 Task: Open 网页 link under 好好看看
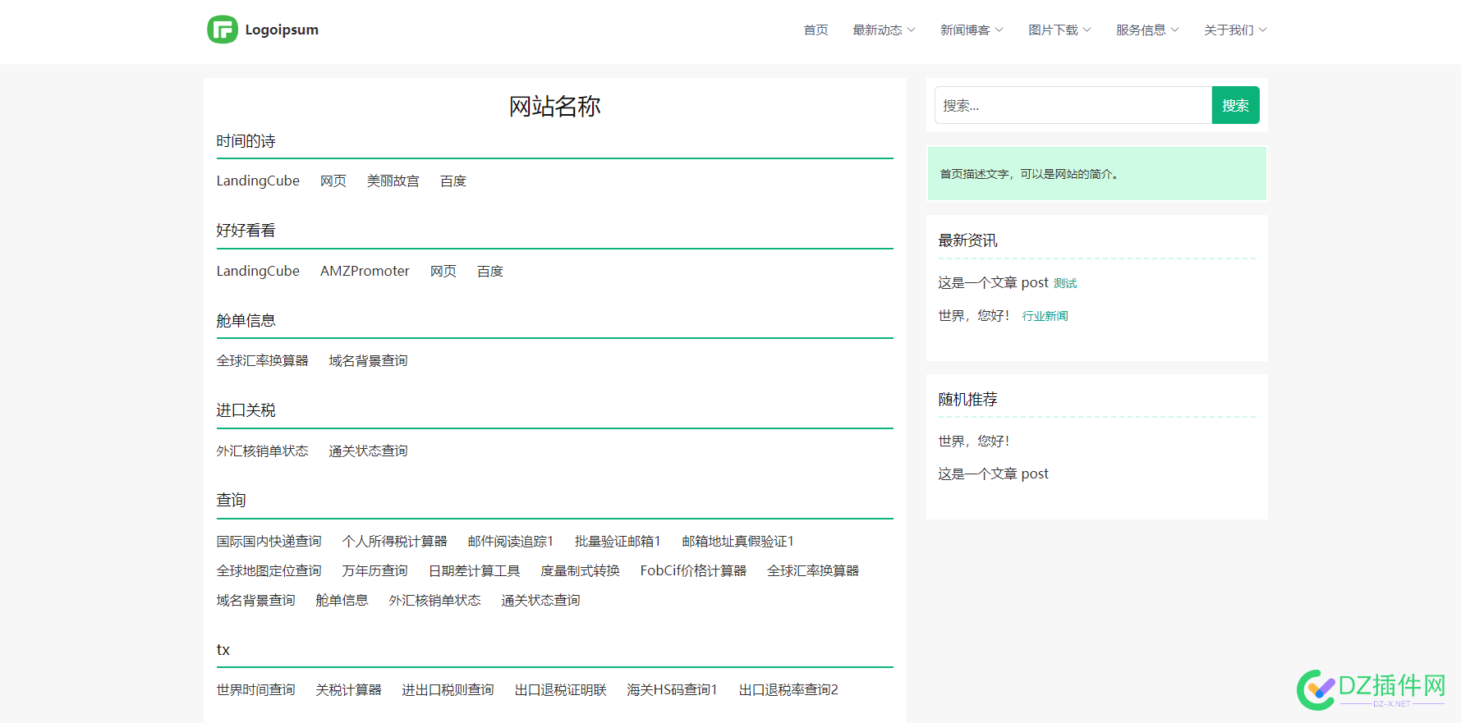point(443,271)
